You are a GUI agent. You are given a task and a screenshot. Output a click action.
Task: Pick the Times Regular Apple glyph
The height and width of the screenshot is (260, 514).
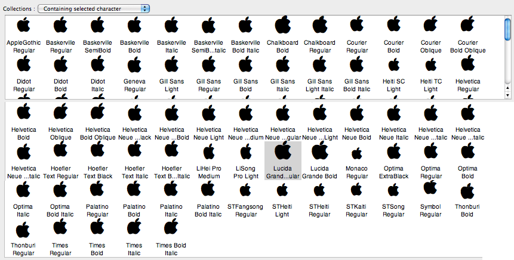[60, 227]
